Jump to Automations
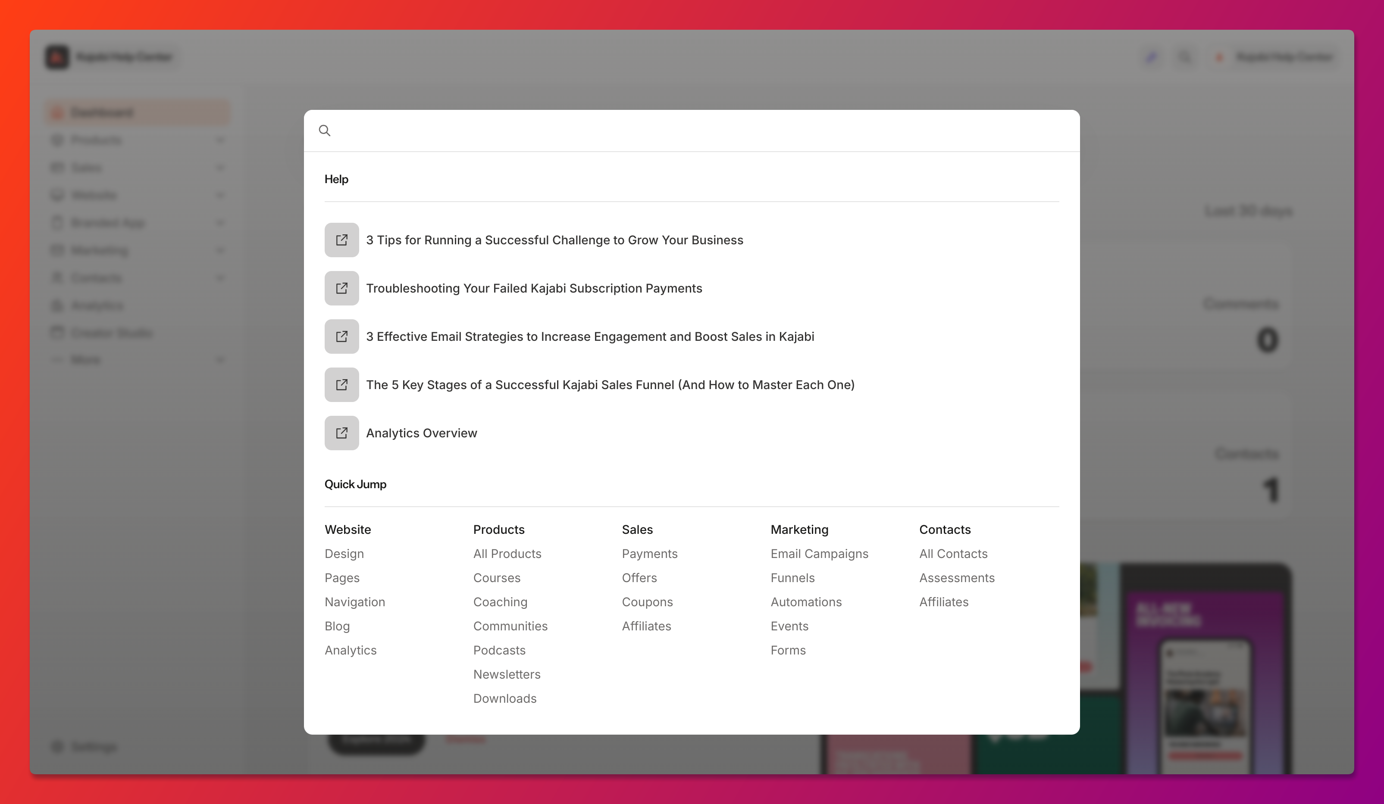The height and width of the screenshot is (804, 1384). click(x=806, y=602)
